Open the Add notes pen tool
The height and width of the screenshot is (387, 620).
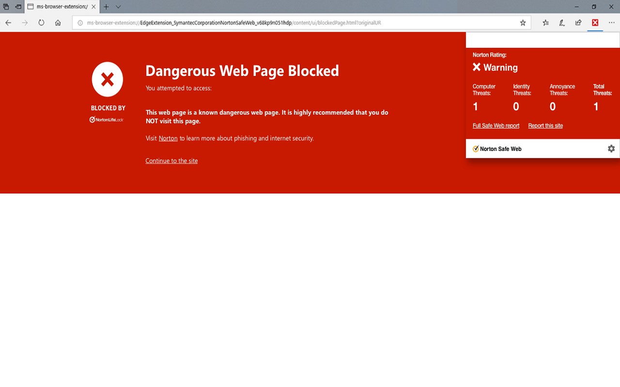562,23
